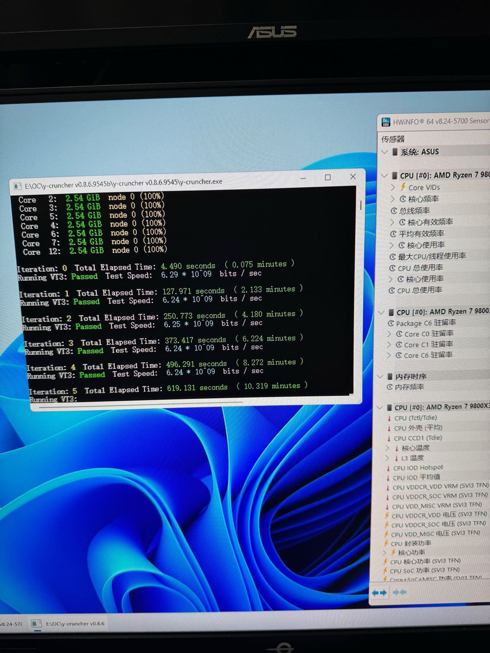Click the lightning icon beside CPU SoC 功率

[x=385, y=570]
